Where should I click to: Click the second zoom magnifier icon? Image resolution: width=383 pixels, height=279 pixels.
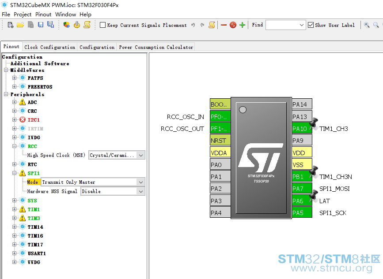[376, 25]
